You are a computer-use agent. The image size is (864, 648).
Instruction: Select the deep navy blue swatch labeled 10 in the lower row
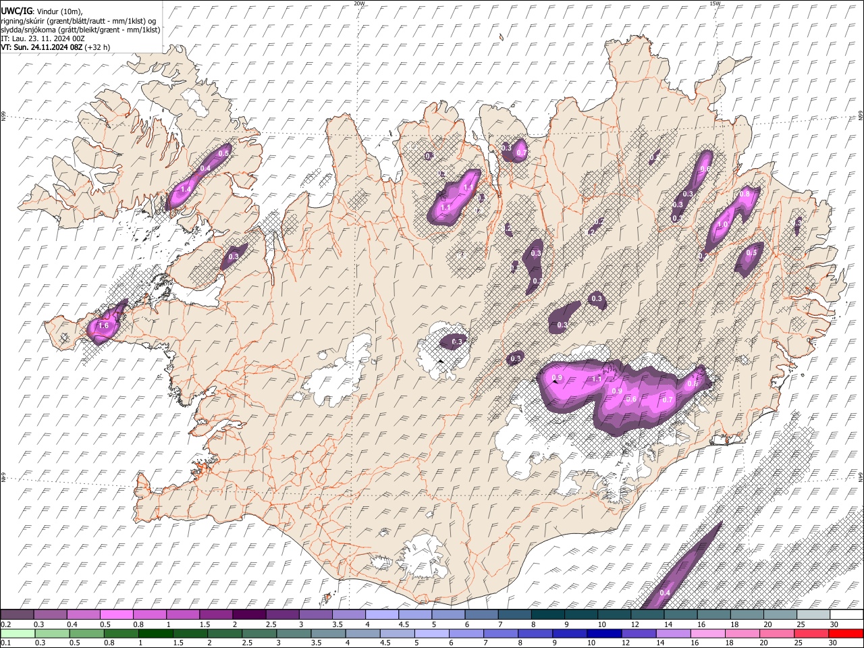[604, 633]
